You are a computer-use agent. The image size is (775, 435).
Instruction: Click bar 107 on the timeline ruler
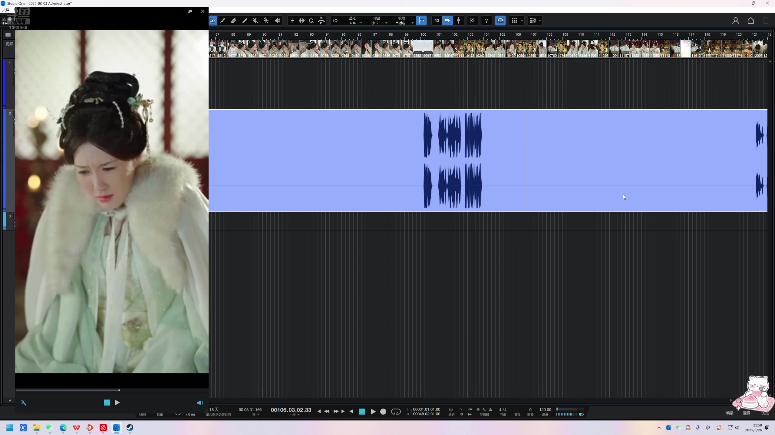pyautogui.click(x=533, y=34)
